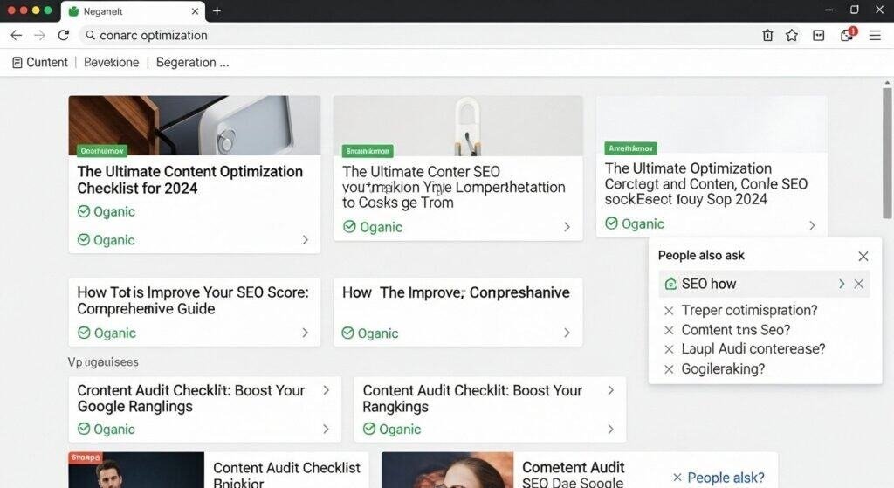Click the first Oganic check under Content Optimization Checklist

pos(84,211)
